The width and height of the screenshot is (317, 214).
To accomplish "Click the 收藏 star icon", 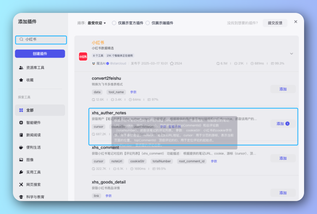I will [21, 80].
